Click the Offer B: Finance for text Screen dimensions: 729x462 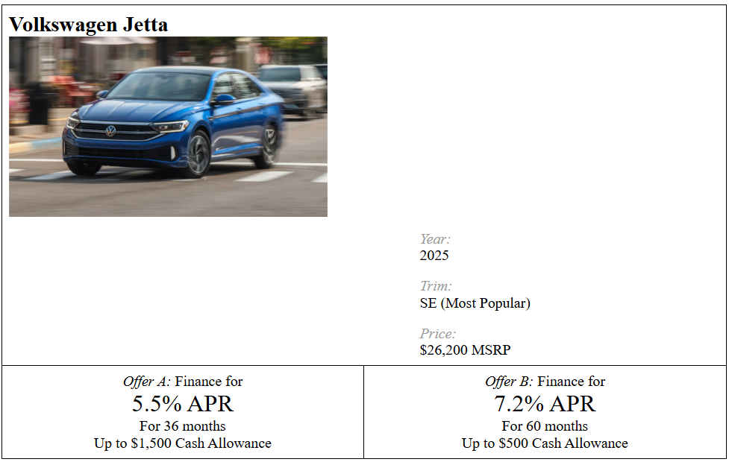[545, 382]
